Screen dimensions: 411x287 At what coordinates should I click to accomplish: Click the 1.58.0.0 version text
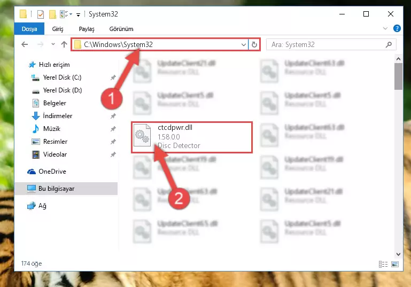(168, 137)
